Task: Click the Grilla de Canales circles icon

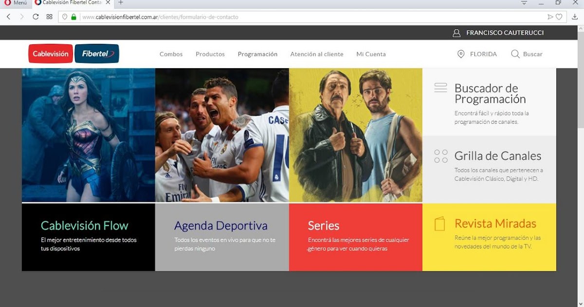Action: pyautogui.click(x=441, y=156)
